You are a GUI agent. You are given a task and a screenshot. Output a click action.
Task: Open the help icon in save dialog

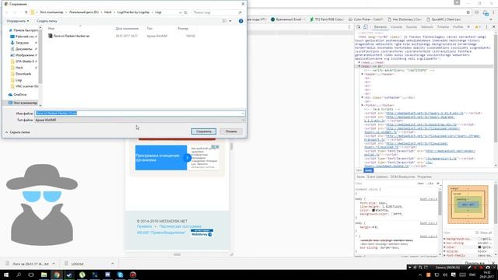(x=240, y=21)
